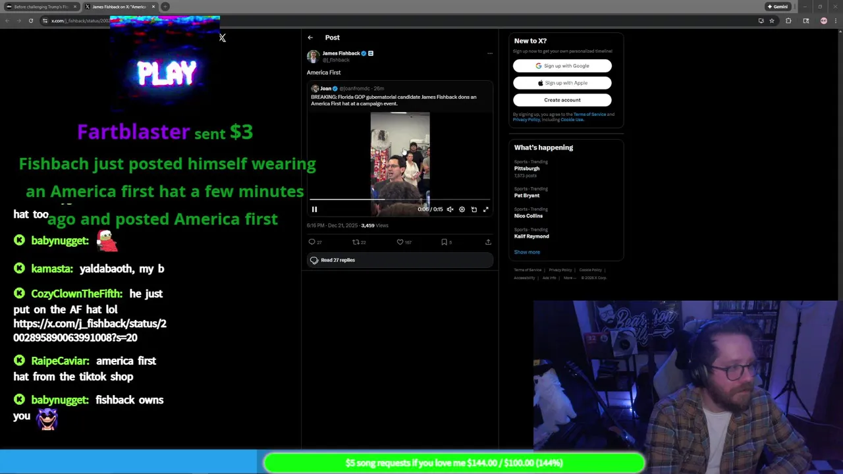Click the @j_fishback handle

coord(336,60)
